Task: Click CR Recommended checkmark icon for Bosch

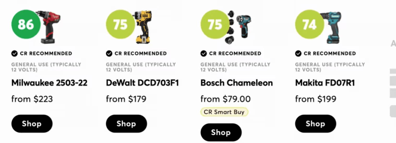Action: 203,53
